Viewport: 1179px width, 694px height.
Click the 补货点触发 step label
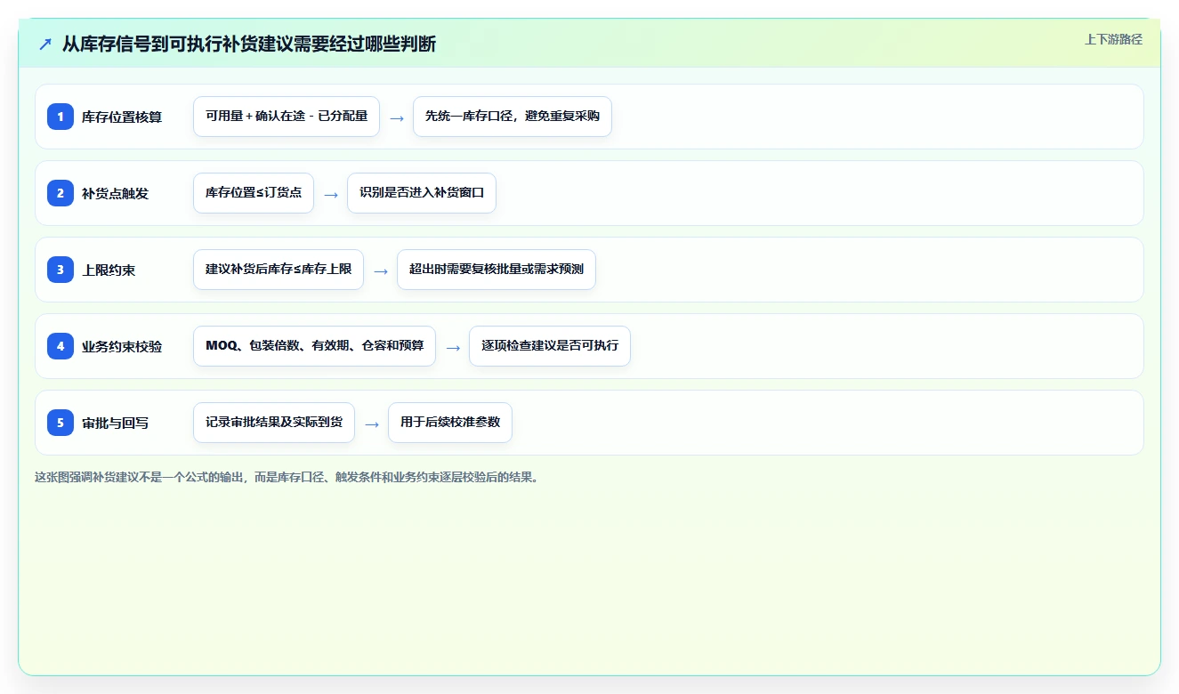coord(116,193)
